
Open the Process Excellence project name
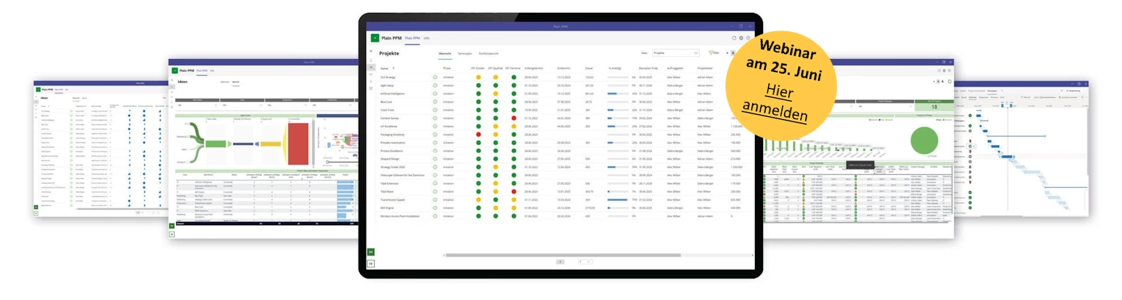(x=392, y=151)
